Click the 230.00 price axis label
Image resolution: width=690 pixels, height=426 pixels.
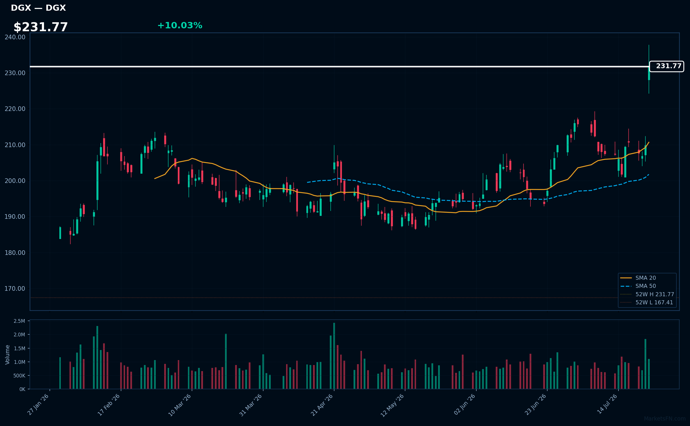pyautogui.click(x=15, y=73)
